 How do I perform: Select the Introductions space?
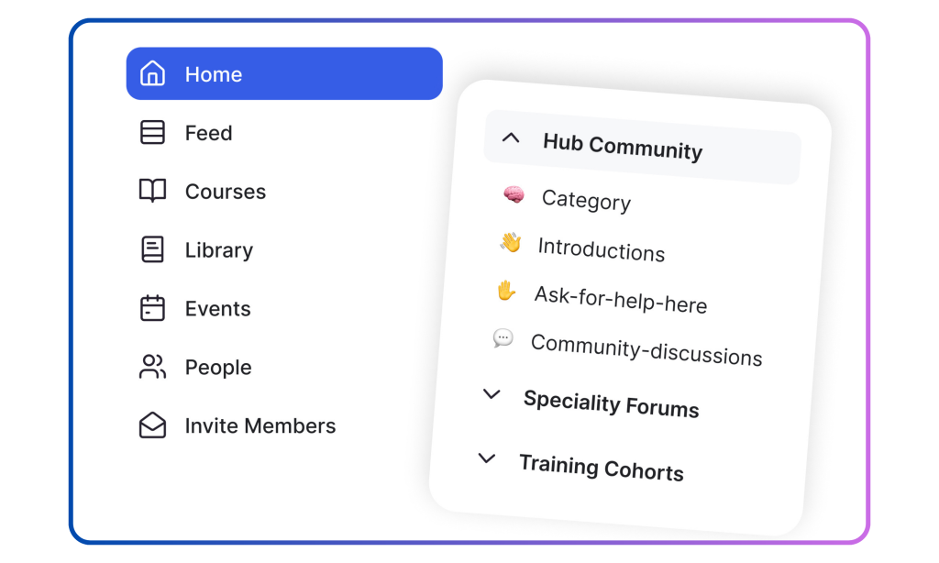click(602, 249)
